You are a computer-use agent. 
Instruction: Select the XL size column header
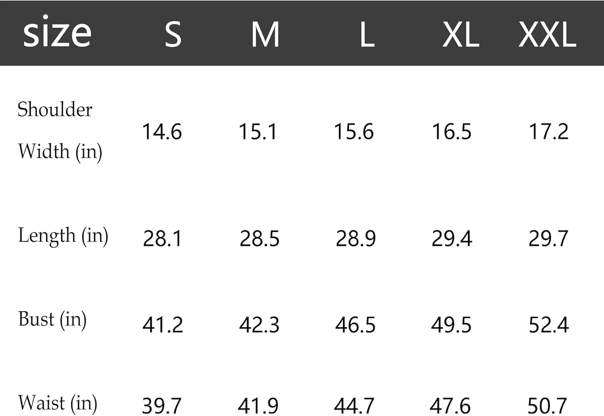[461, 35]
